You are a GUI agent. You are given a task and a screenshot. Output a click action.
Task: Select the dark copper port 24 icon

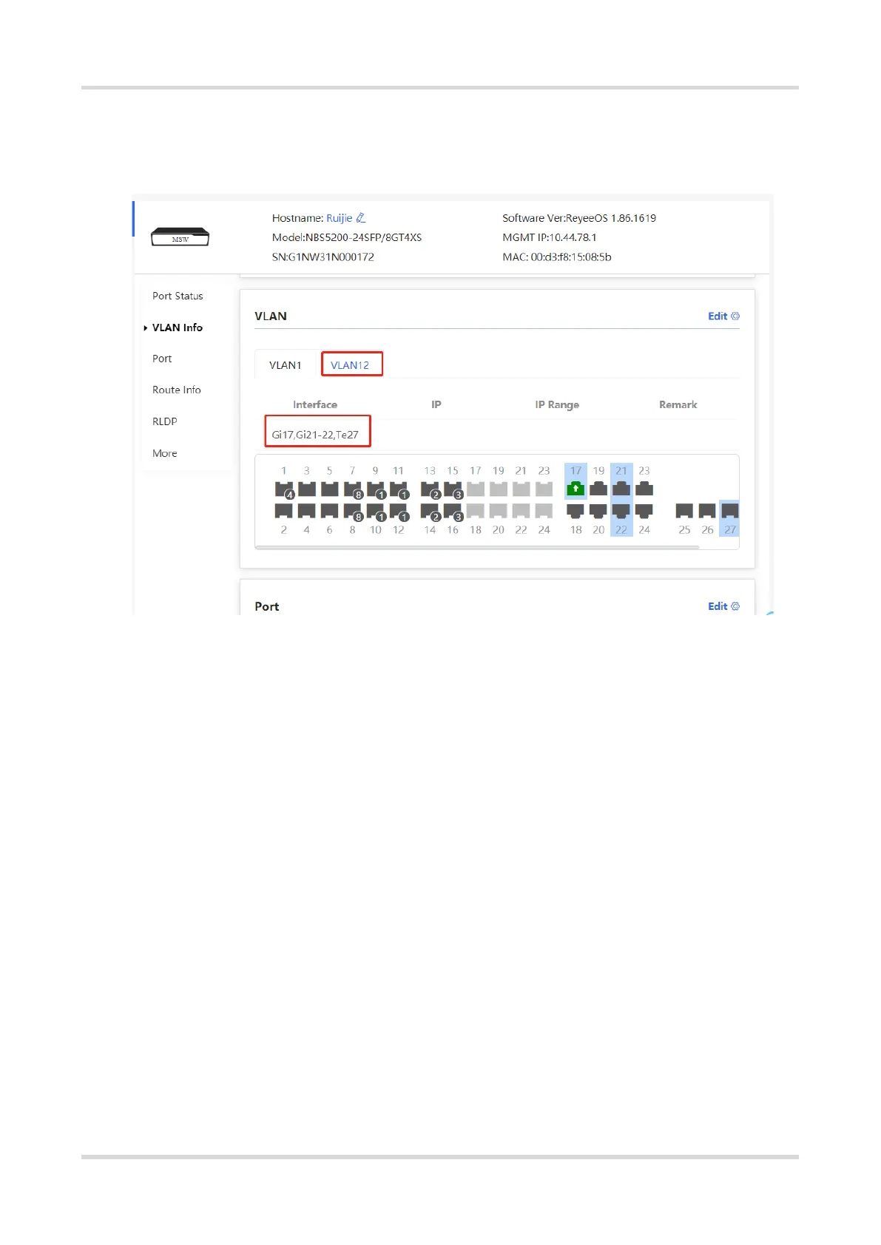[644, 511]
